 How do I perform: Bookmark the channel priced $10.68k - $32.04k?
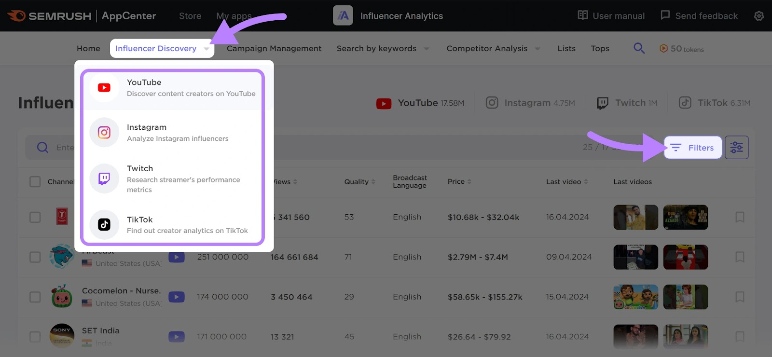[740, 217]
